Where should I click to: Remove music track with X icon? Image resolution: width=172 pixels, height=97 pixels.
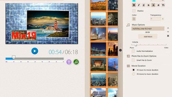click(168, 36)
